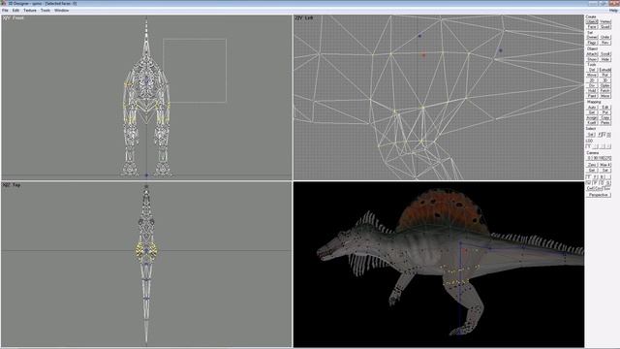Click the Paste mapping button

(x=604, y=123)
